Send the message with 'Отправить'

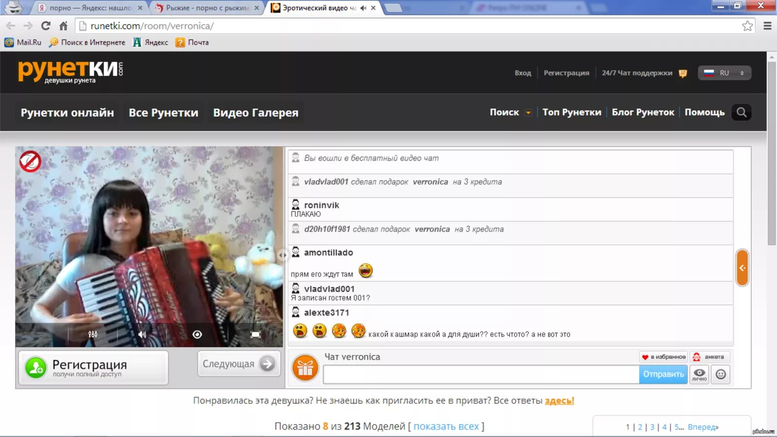(663, 374)
